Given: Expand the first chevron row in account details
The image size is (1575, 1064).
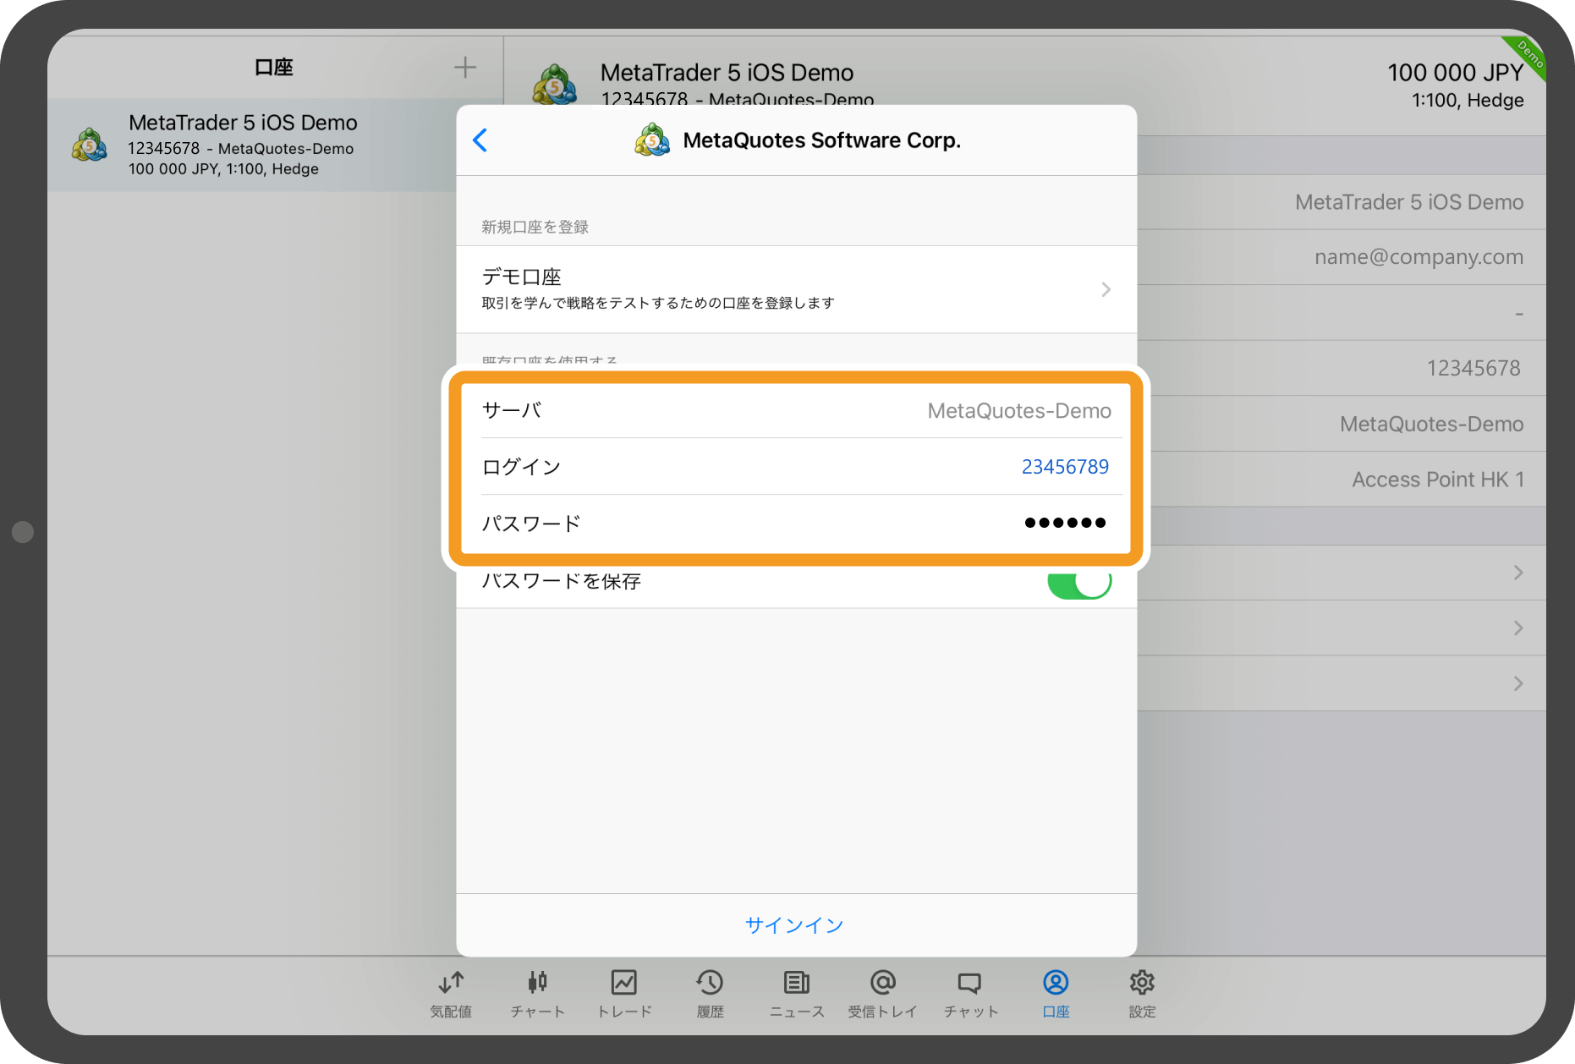Looking at the screenshot, I should pos(1517,573).
